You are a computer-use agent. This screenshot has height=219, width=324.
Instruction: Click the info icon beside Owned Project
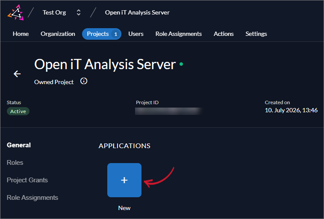(84, 81)
